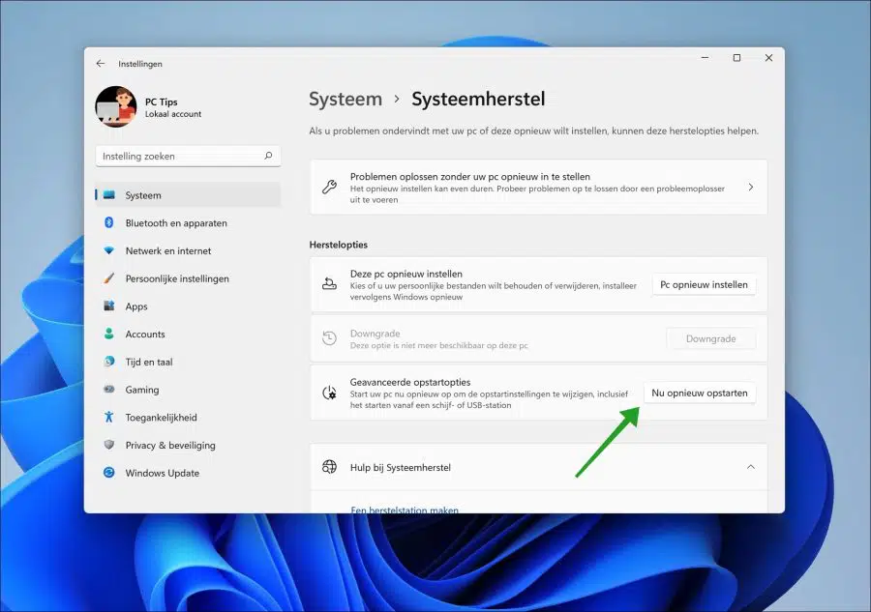Click Geavanceerde opstartopties title
This screenshot has width=871, height=612.
click(x=410, y=382)
